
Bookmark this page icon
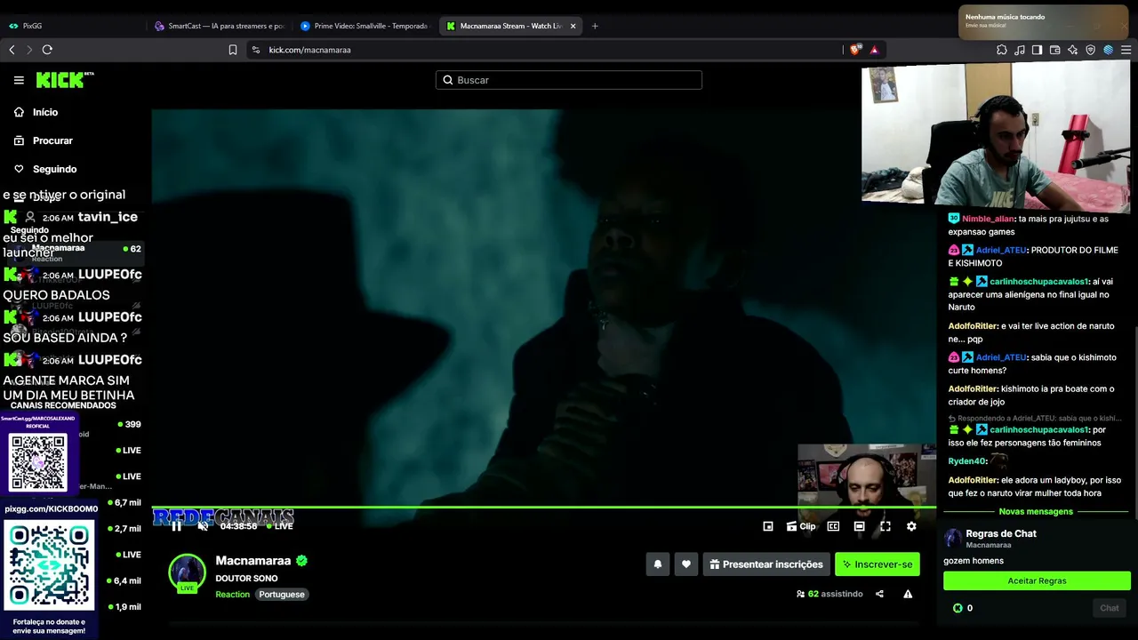pos(233,50)
